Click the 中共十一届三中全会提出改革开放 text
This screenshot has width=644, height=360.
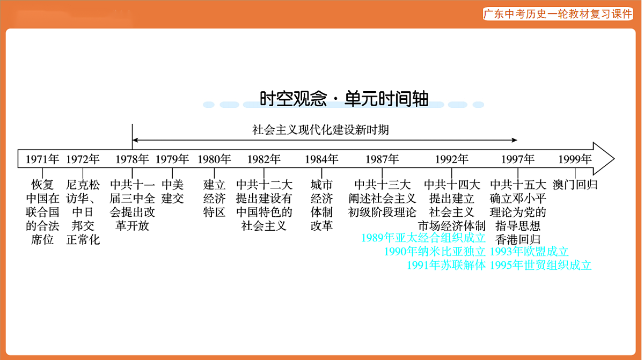coord(132,205)
